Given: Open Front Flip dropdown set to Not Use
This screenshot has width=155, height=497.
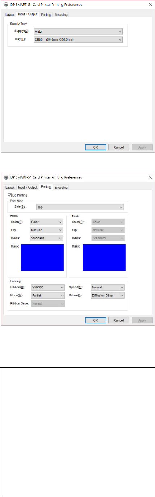Looking at the screenshot, I should (47, 230).
